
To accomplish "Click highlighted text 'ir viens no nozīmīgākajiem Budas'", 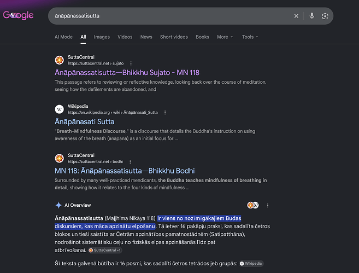I will pos(199,218).
